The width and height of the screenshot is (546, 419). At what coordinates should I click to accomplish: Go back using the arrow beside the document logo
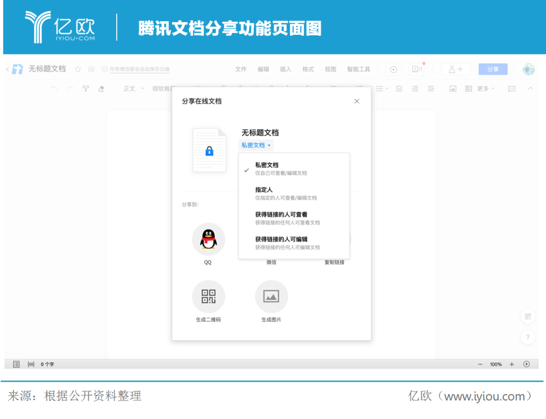(x=8, y=69)
